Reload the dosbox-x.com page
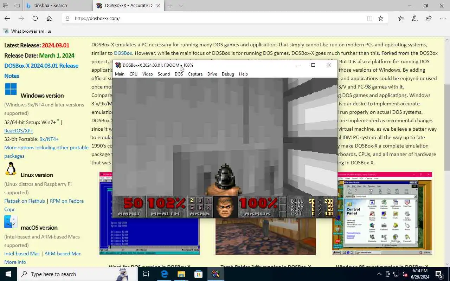This screenshot has height=281, width=450. pyautogui.click(x=35, y=18)
